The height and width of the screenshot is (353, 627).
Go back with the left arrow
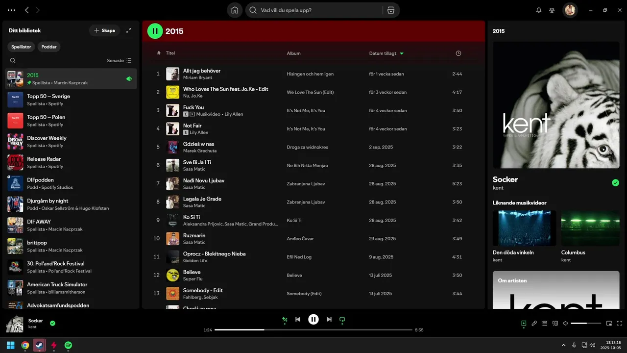coord(27,10)
